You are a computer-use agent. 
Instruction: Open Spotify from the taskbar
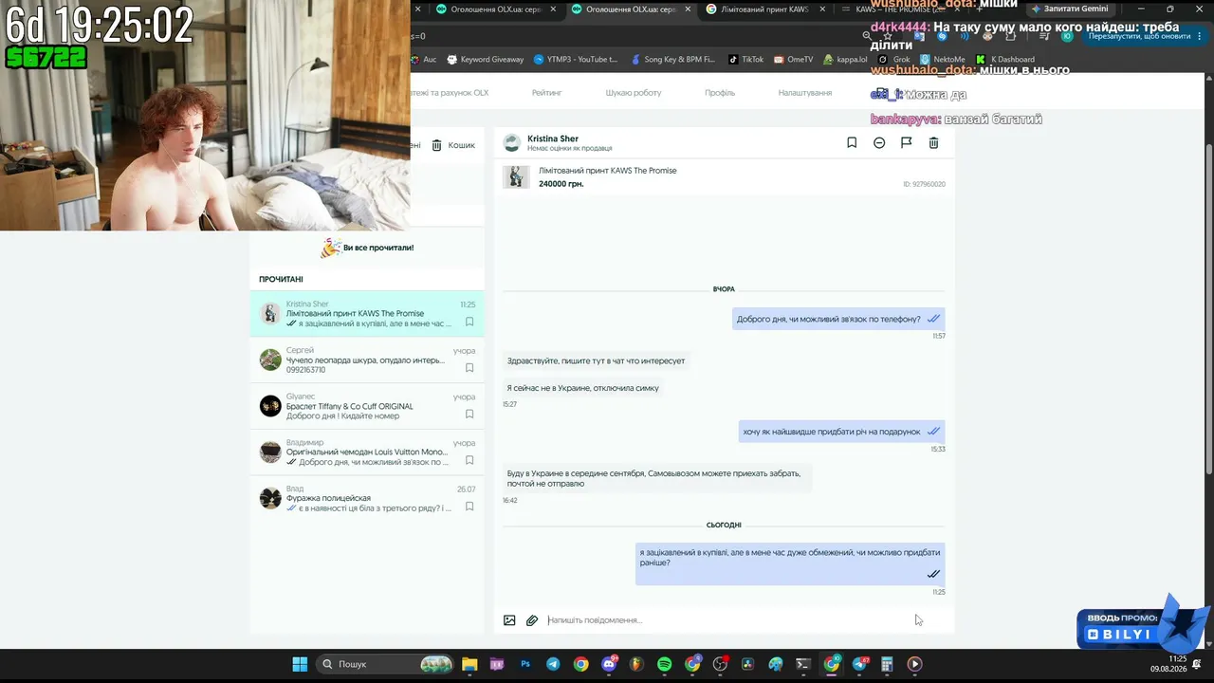point(665,664)
